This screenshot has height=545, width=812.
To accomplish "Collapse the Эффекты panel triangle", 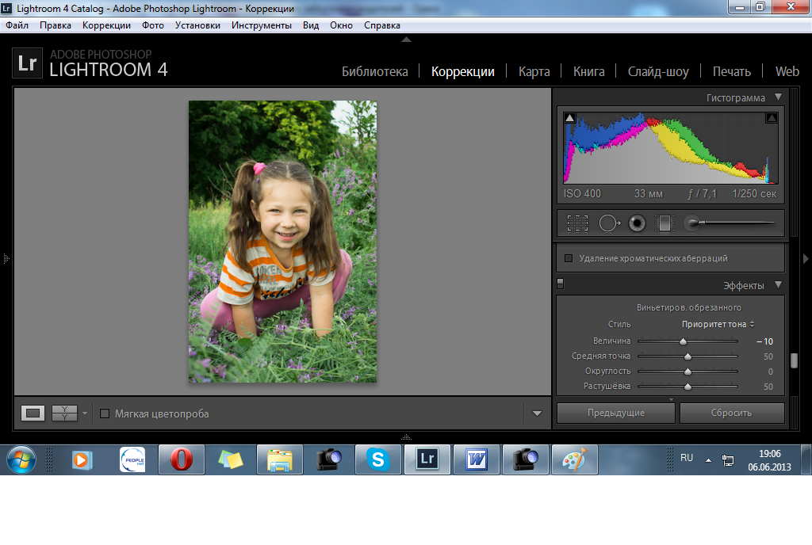I will (x=778, y=285).
